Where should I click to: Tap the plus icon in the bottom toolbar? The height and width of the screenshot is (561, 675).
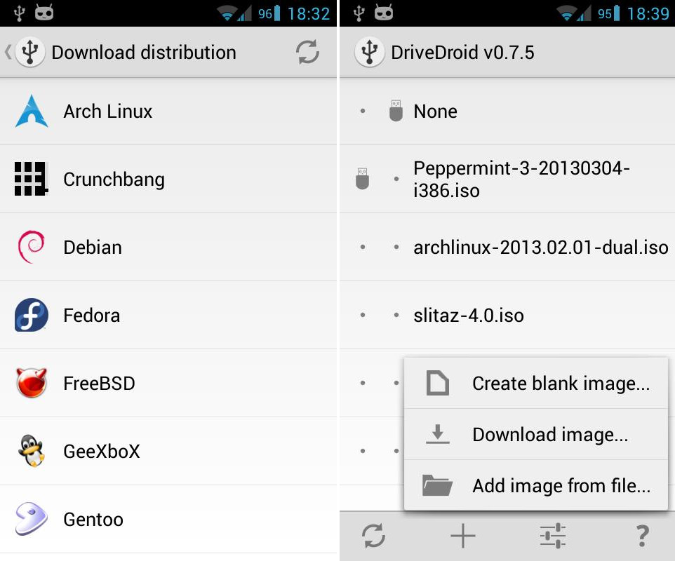pos(463,535)
